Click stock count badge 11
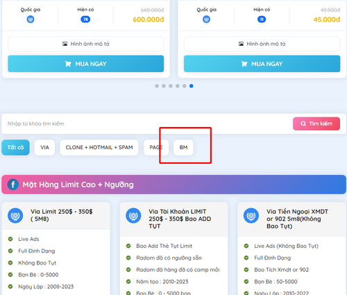The image size is (347, 295). click(262, 19)
